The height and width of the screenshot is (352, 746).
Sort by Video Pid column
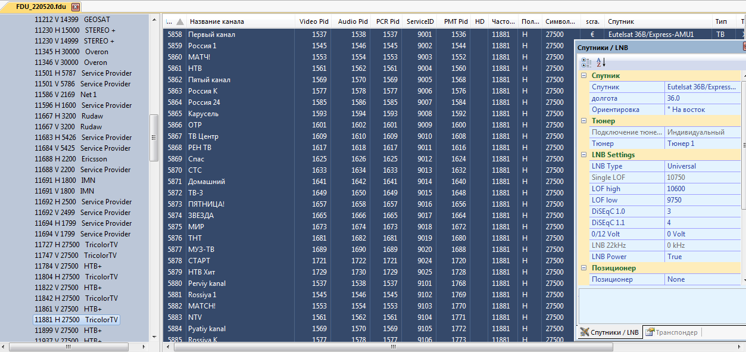click(313, 21)
